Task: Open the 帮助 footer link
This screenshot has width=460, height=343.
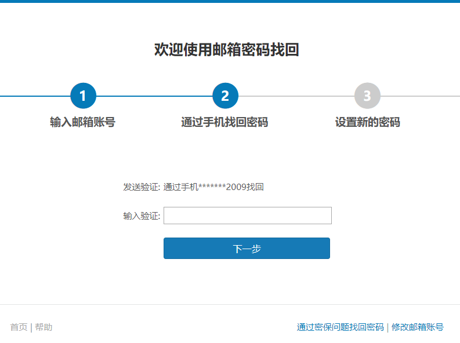Action: point(44,327)
